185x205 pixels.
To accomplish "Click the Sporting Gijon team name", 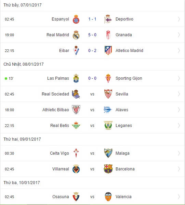I will click(129, 78).
